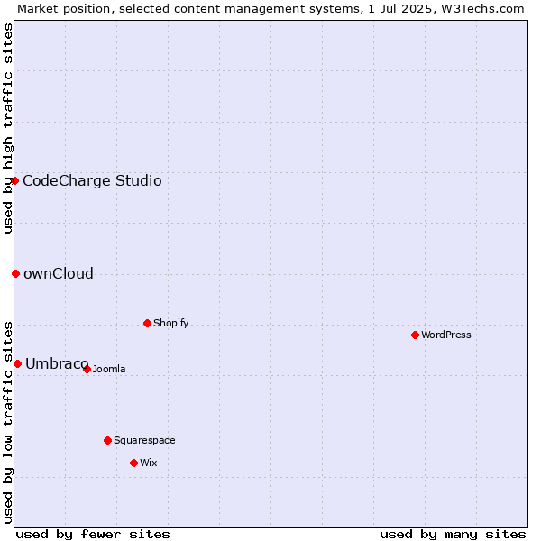Click the Joomla red data point
The image size is (541, 541).
click(x=87, y=370)
